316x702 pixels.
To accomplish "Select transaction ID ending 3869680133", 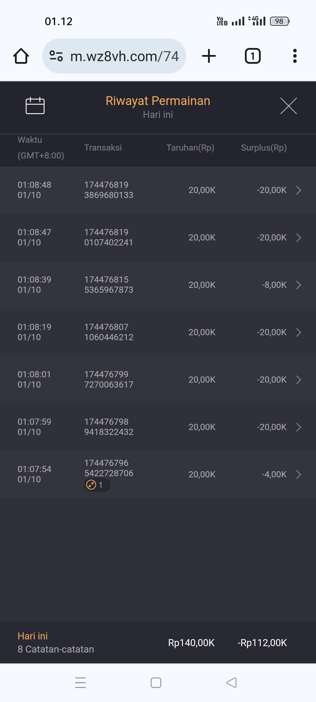I will [x=109, y=190].
